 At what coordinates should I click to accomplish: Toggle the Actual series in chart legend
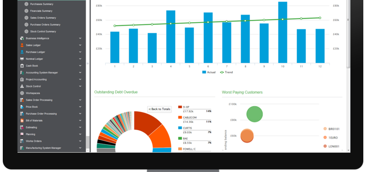click(x=209, y=72)
